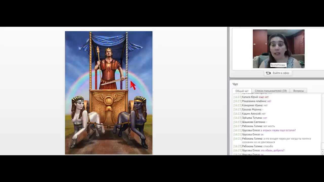
Task: Click Рябоконь Галина's message "вот жесть"
Action: tap(269, 126)
